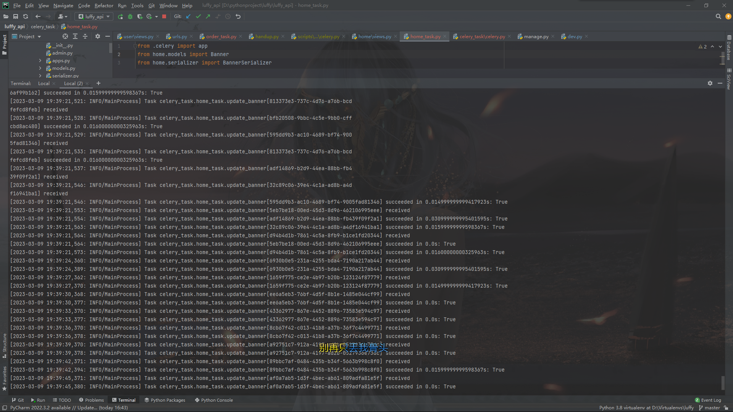Hide the Terminal panel with the minus icon
The height and width of the screenshot is (412, 733).
[720, 83]
